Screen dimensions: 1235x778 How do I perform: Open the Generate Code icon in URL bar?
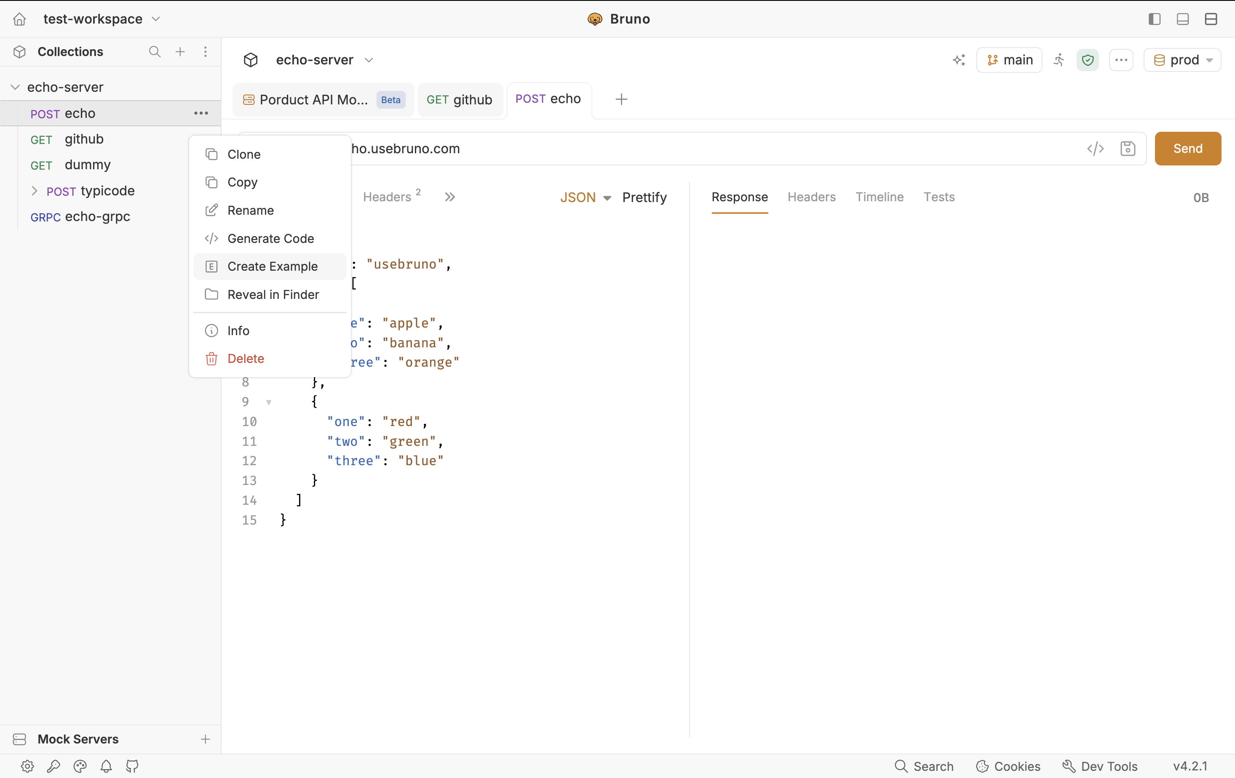tap(1096, 149)
